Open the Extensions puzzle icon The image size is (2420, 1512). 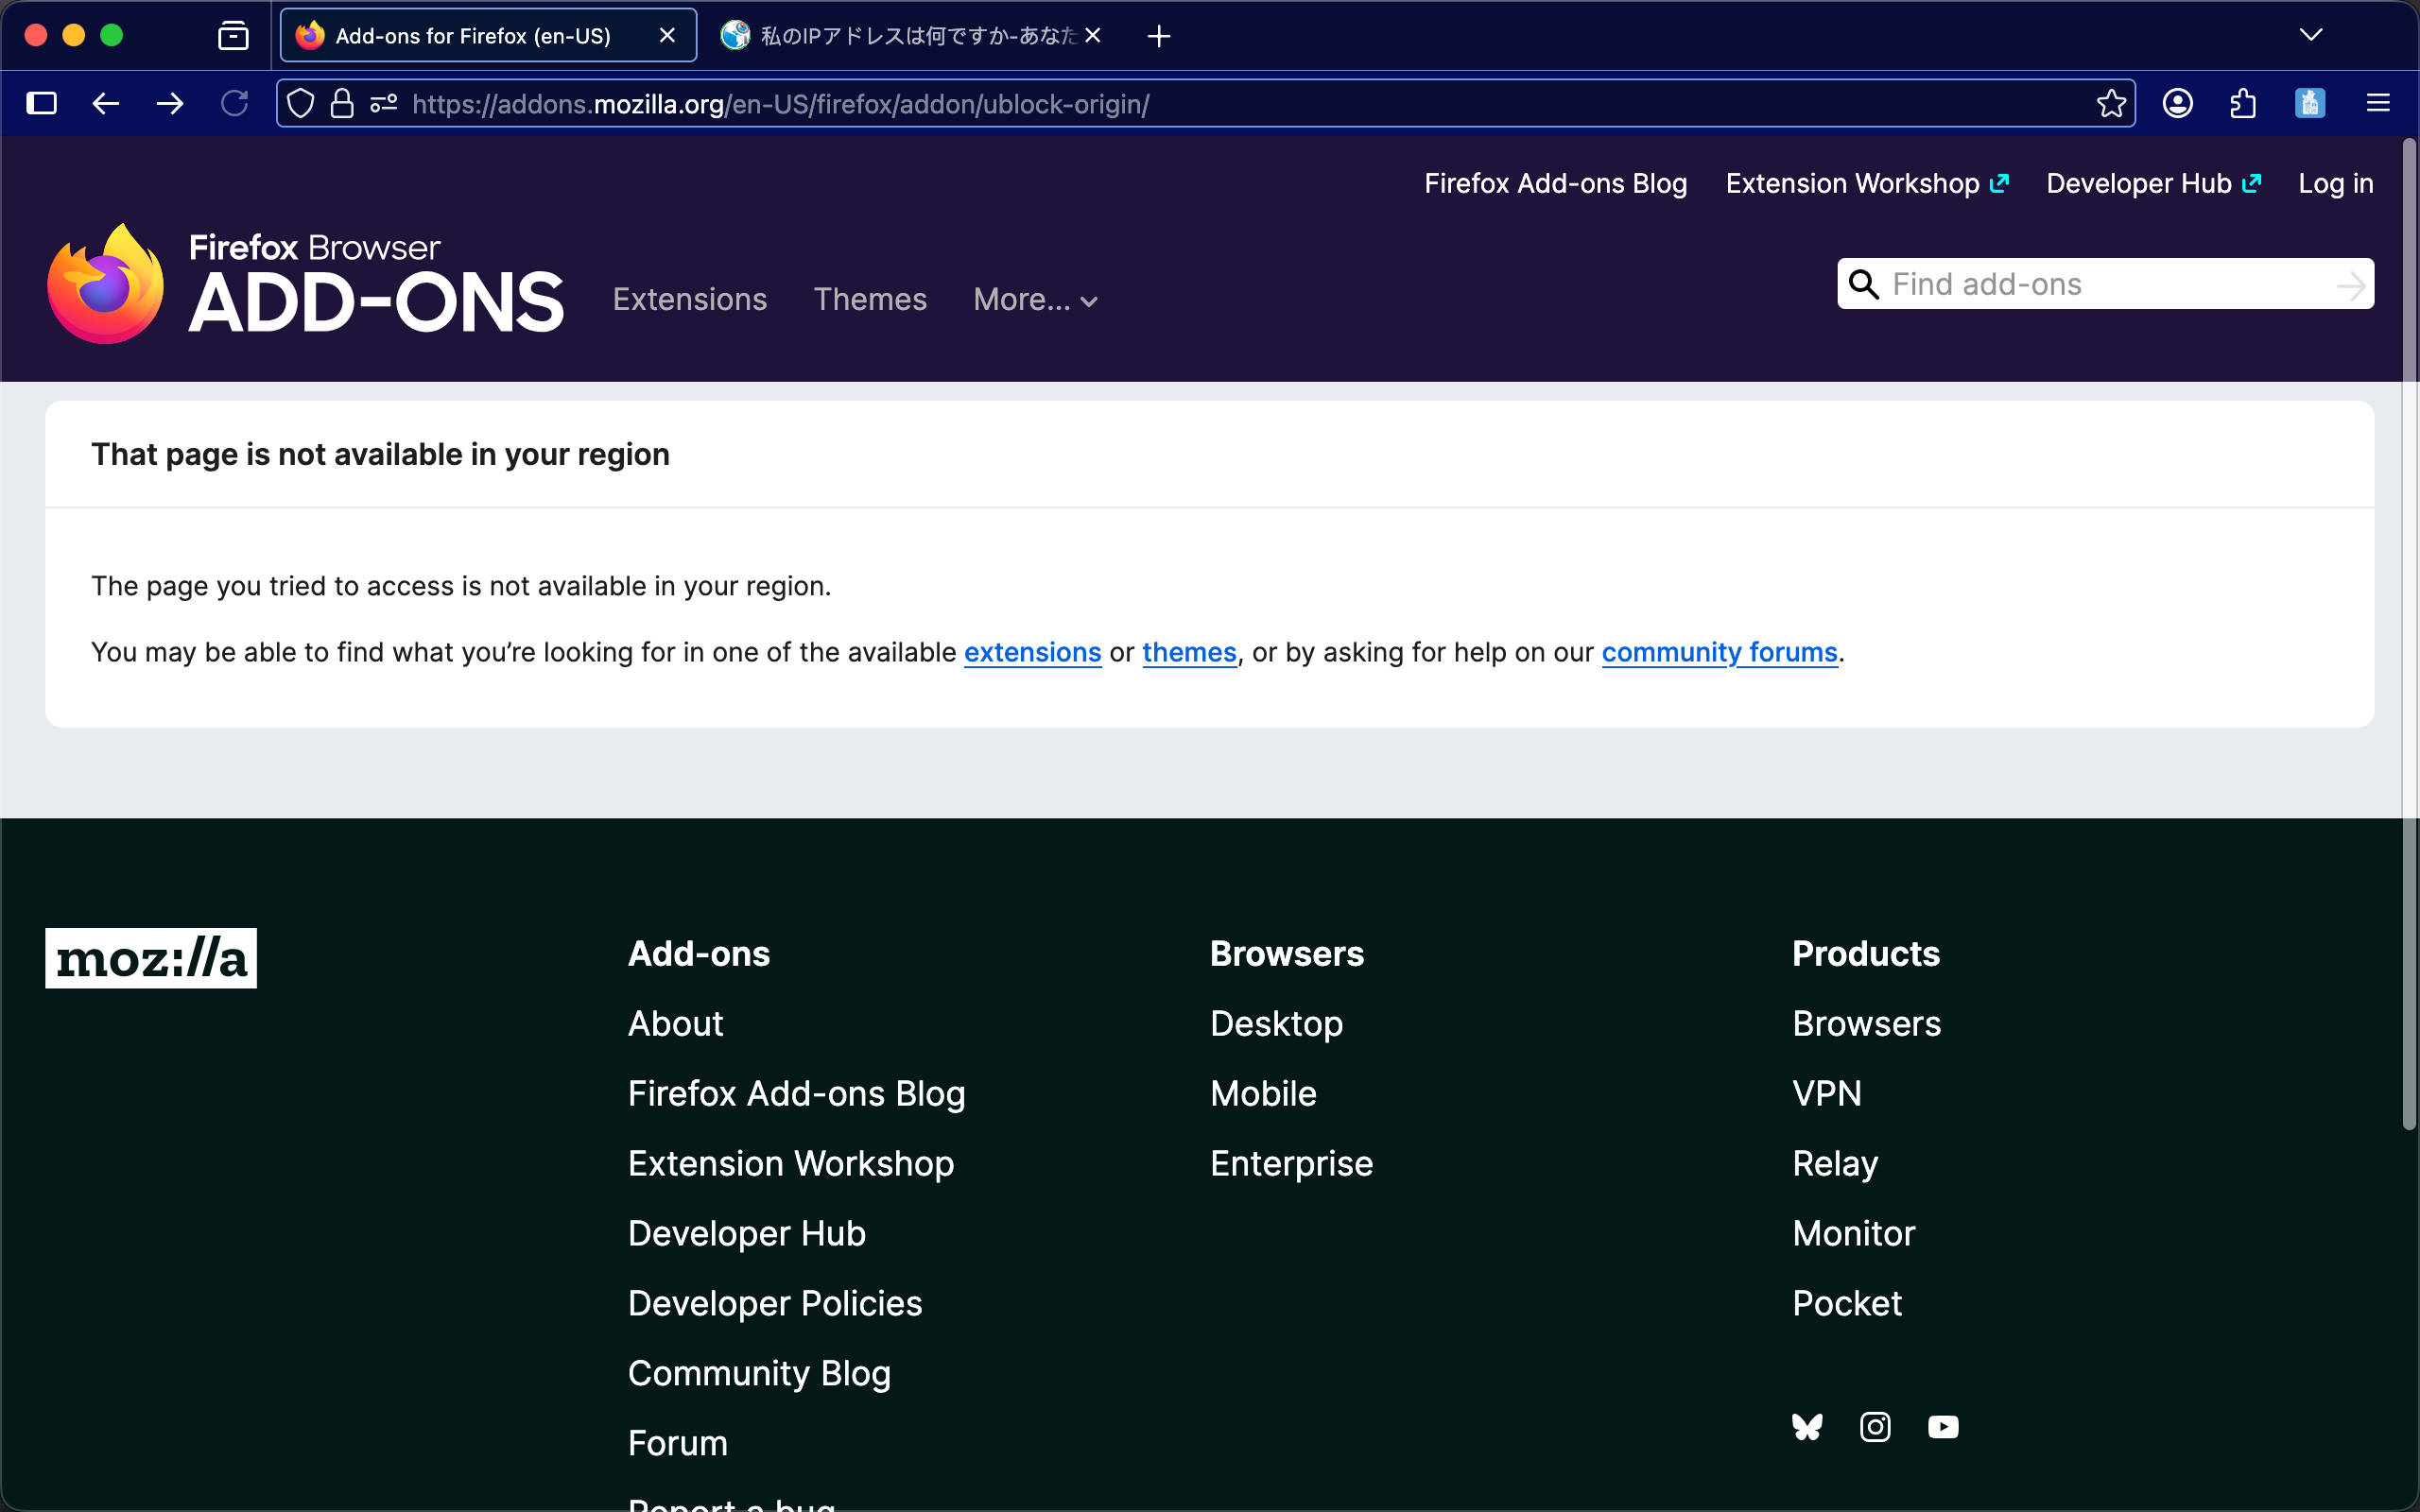[2243, 103]
